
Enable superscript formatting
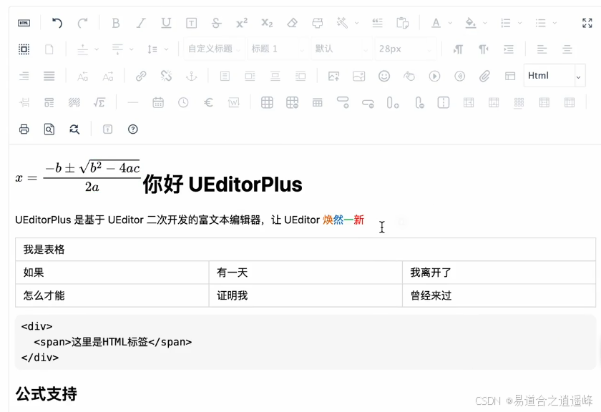[240, 22]
